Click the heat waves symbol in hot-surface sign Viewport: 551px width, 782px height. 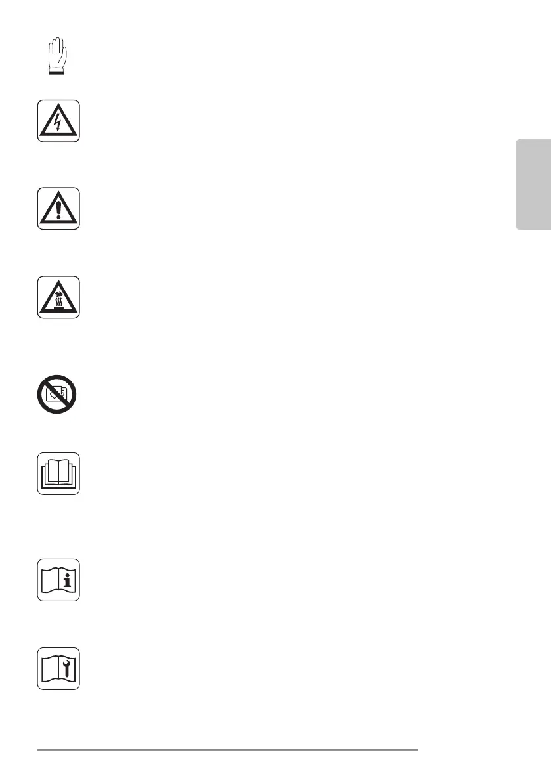pyautogui.click(x=58, y=302)
